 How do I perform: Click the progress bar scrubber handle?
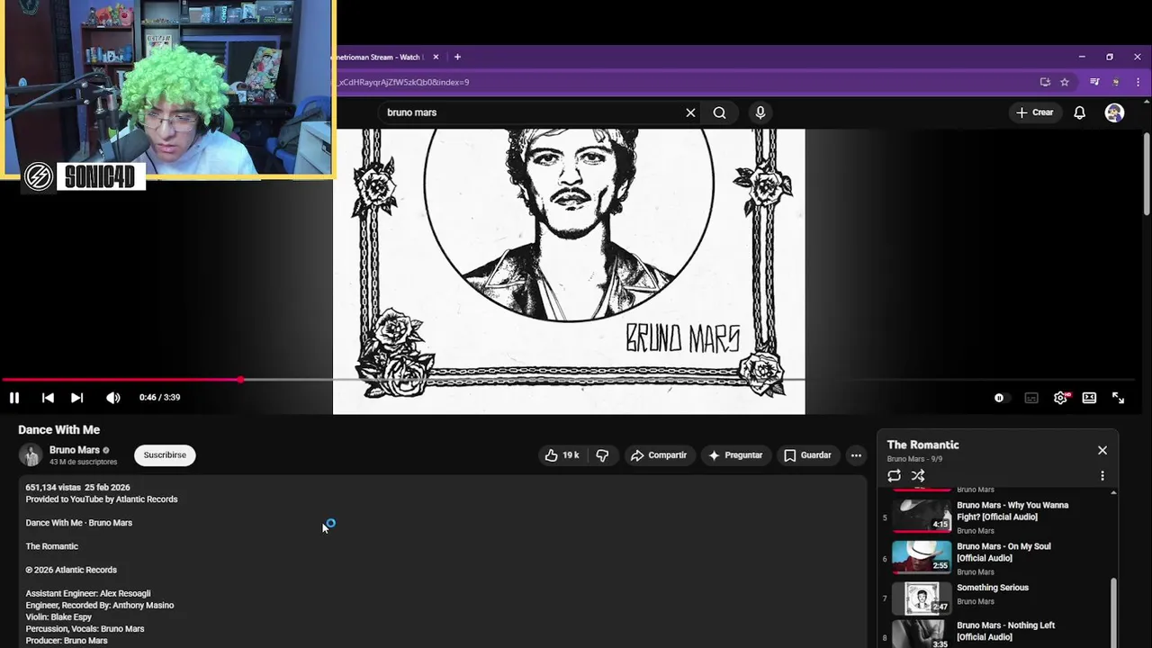click(241, 380)
